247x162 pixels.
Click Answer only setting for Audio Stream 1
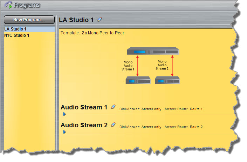click(x=151, y=109)
